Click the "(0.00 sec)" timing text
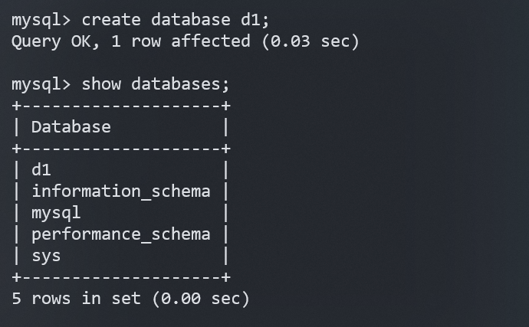 (201, 299)
